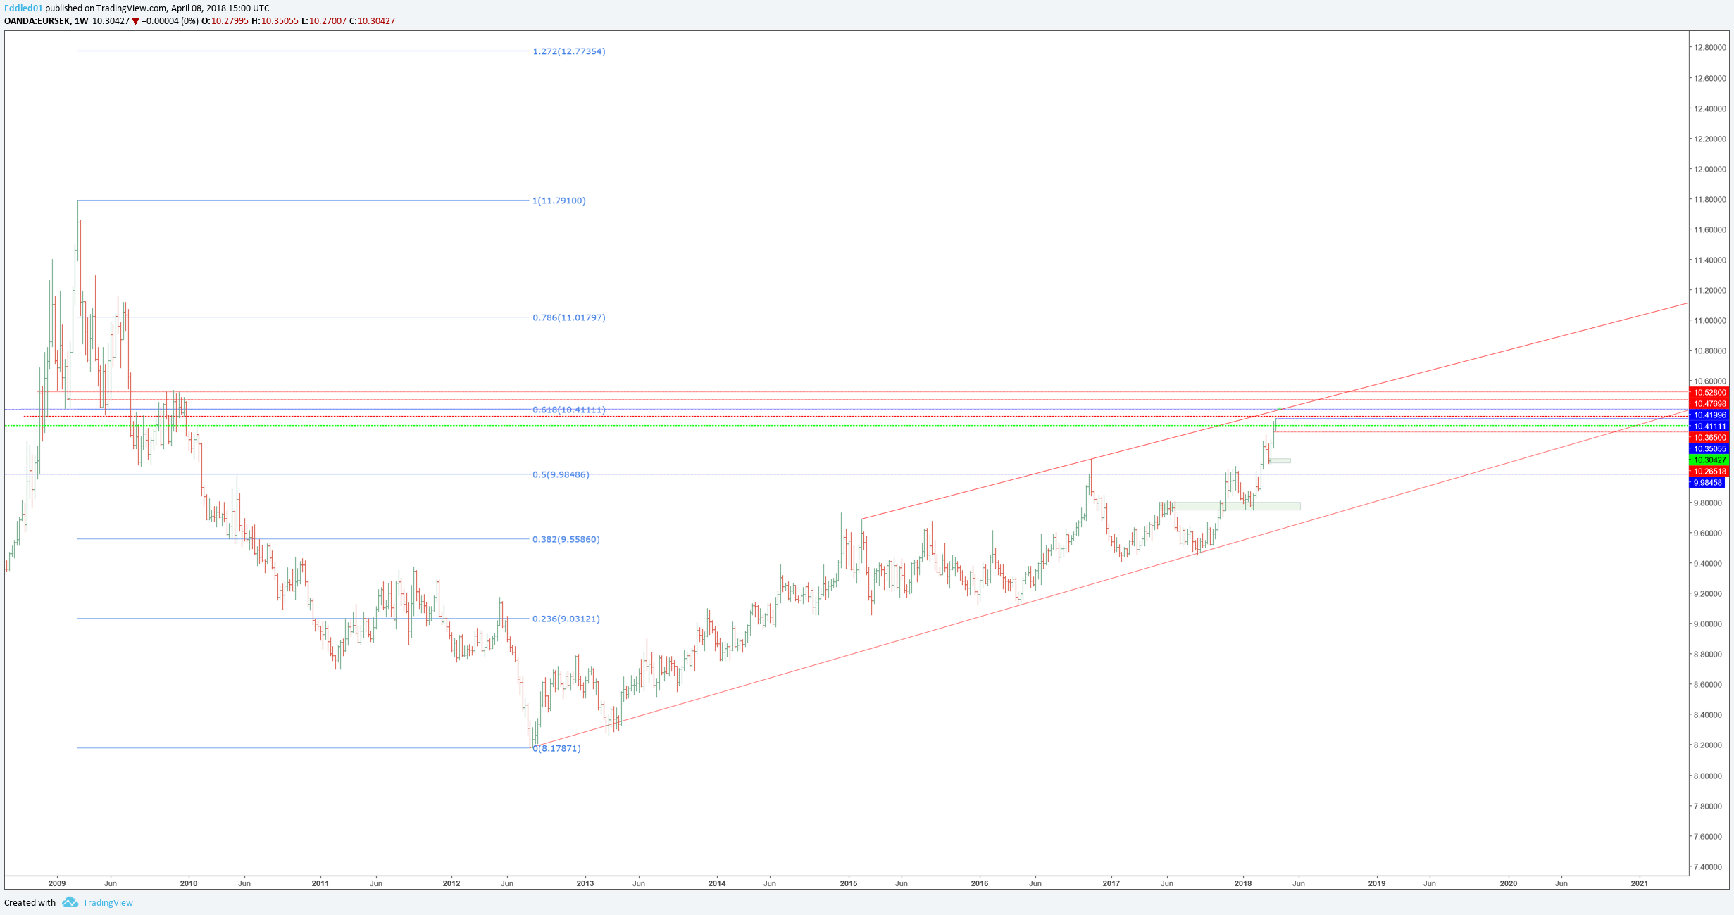Select the Fibonacci label 0.236(9.03121)
Image resolution: width=1734 pixels, height=915 pixels.
point(566,619)
